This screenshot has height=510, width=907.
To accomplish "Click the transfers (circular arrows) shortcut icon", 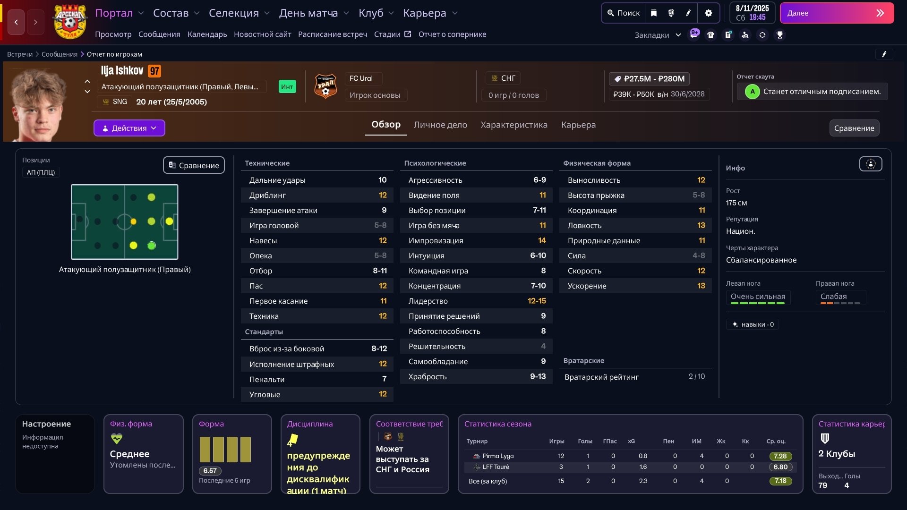I will 762,35.
